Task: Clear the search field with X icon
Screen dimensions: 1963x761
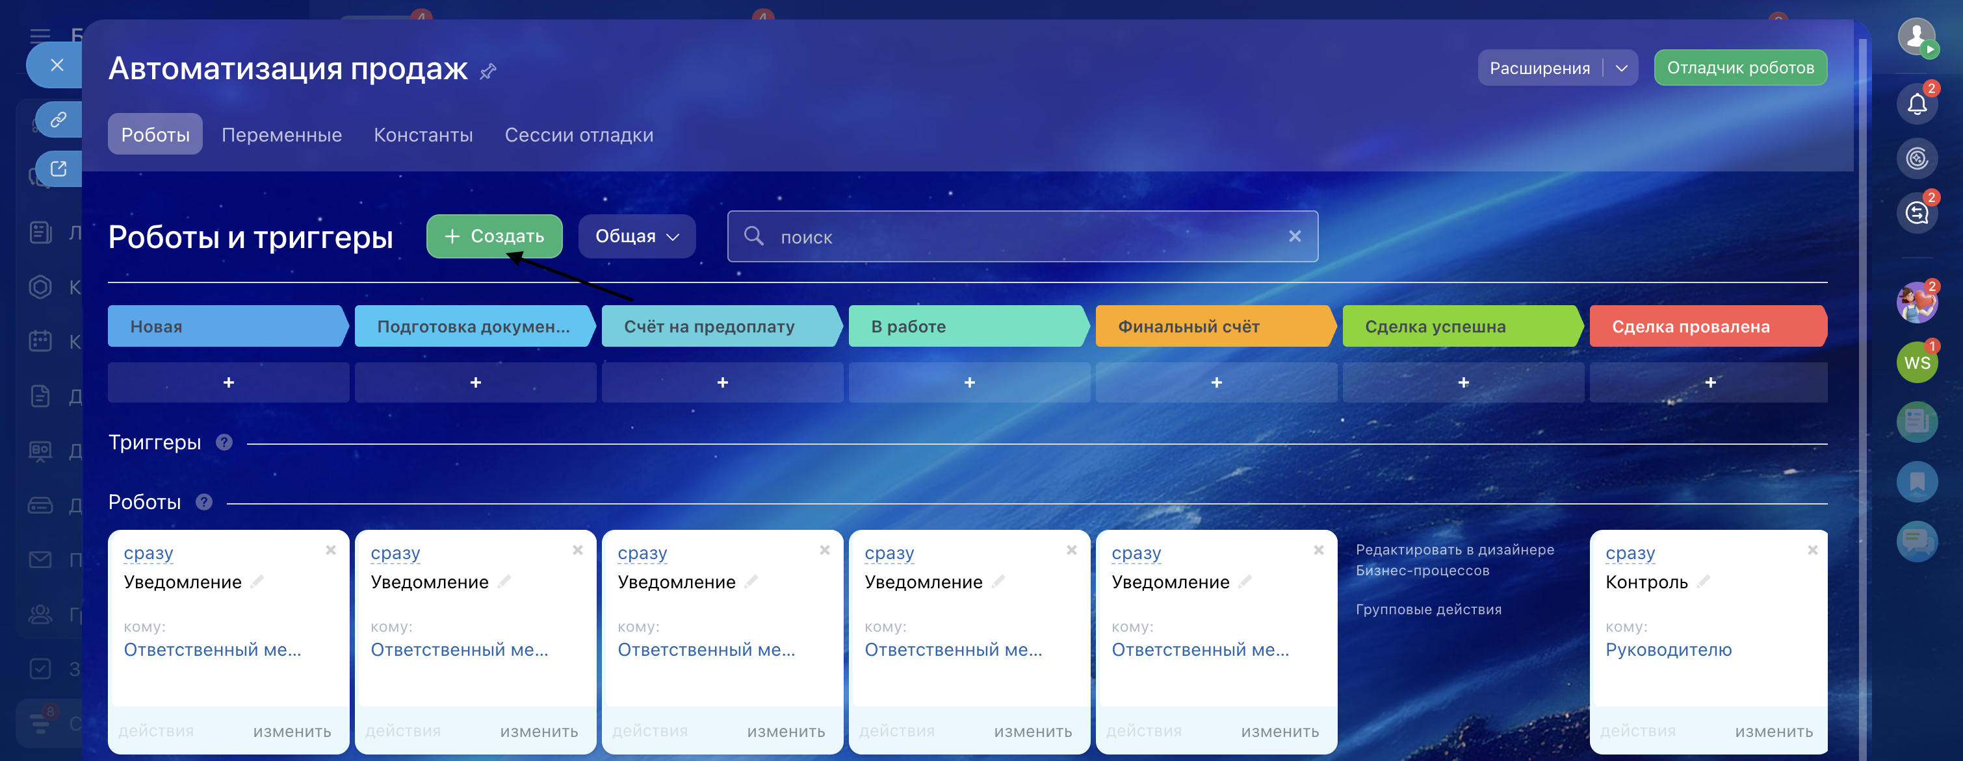Action: (1294, 236)
